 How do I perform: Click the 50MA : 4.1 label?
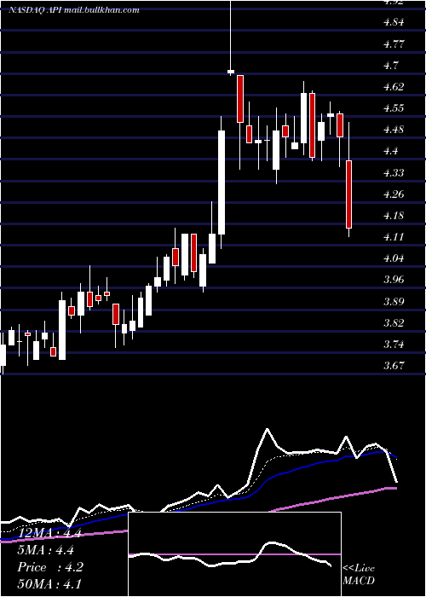point(49,583)
